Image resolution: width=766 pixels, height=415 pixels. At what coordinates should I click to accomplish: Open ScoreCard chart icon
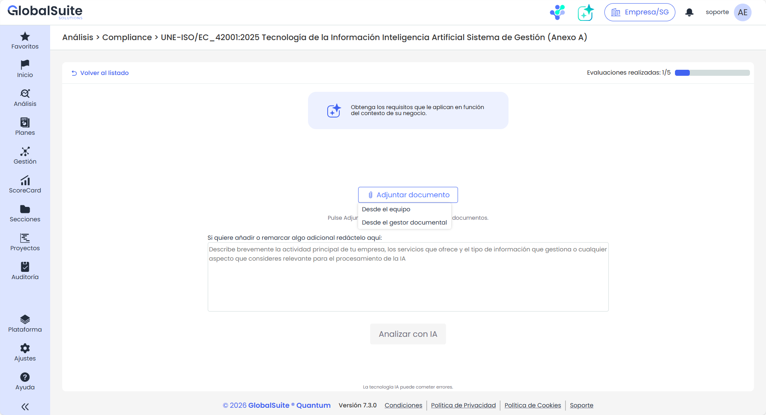pyautogui.click(x=25, y=180)
